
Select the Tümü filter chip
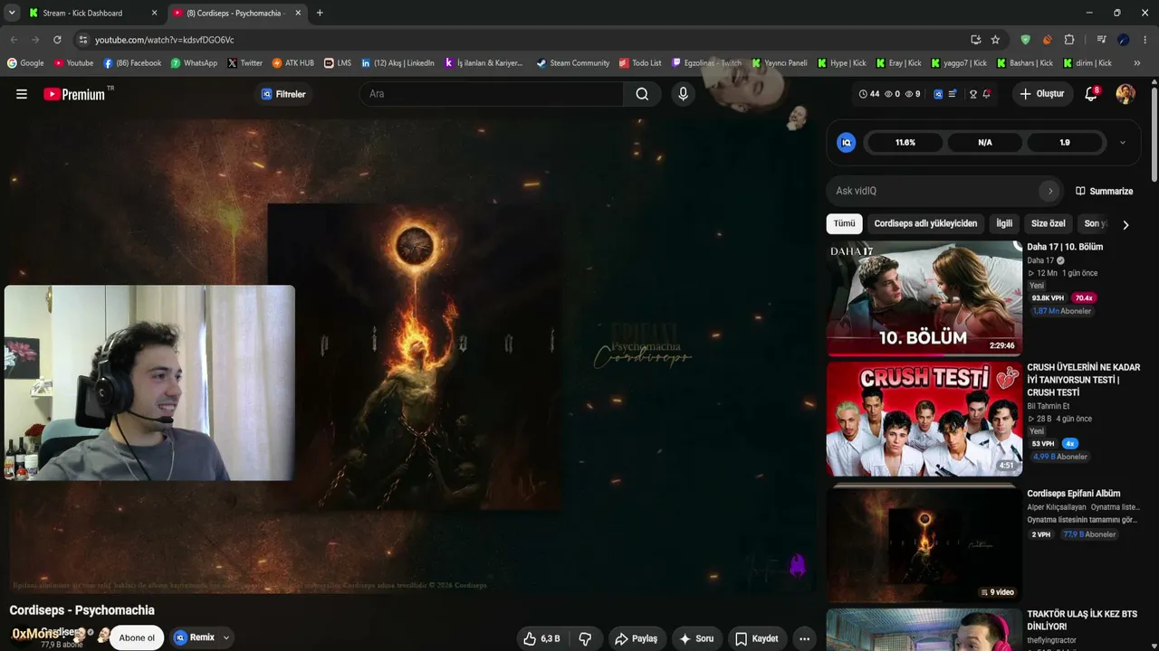[844, 223]
